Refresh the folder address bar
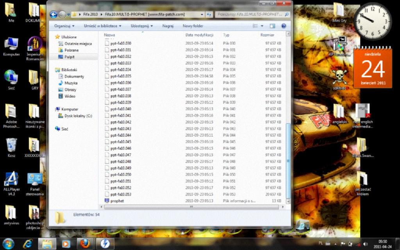 coord(209,14)
